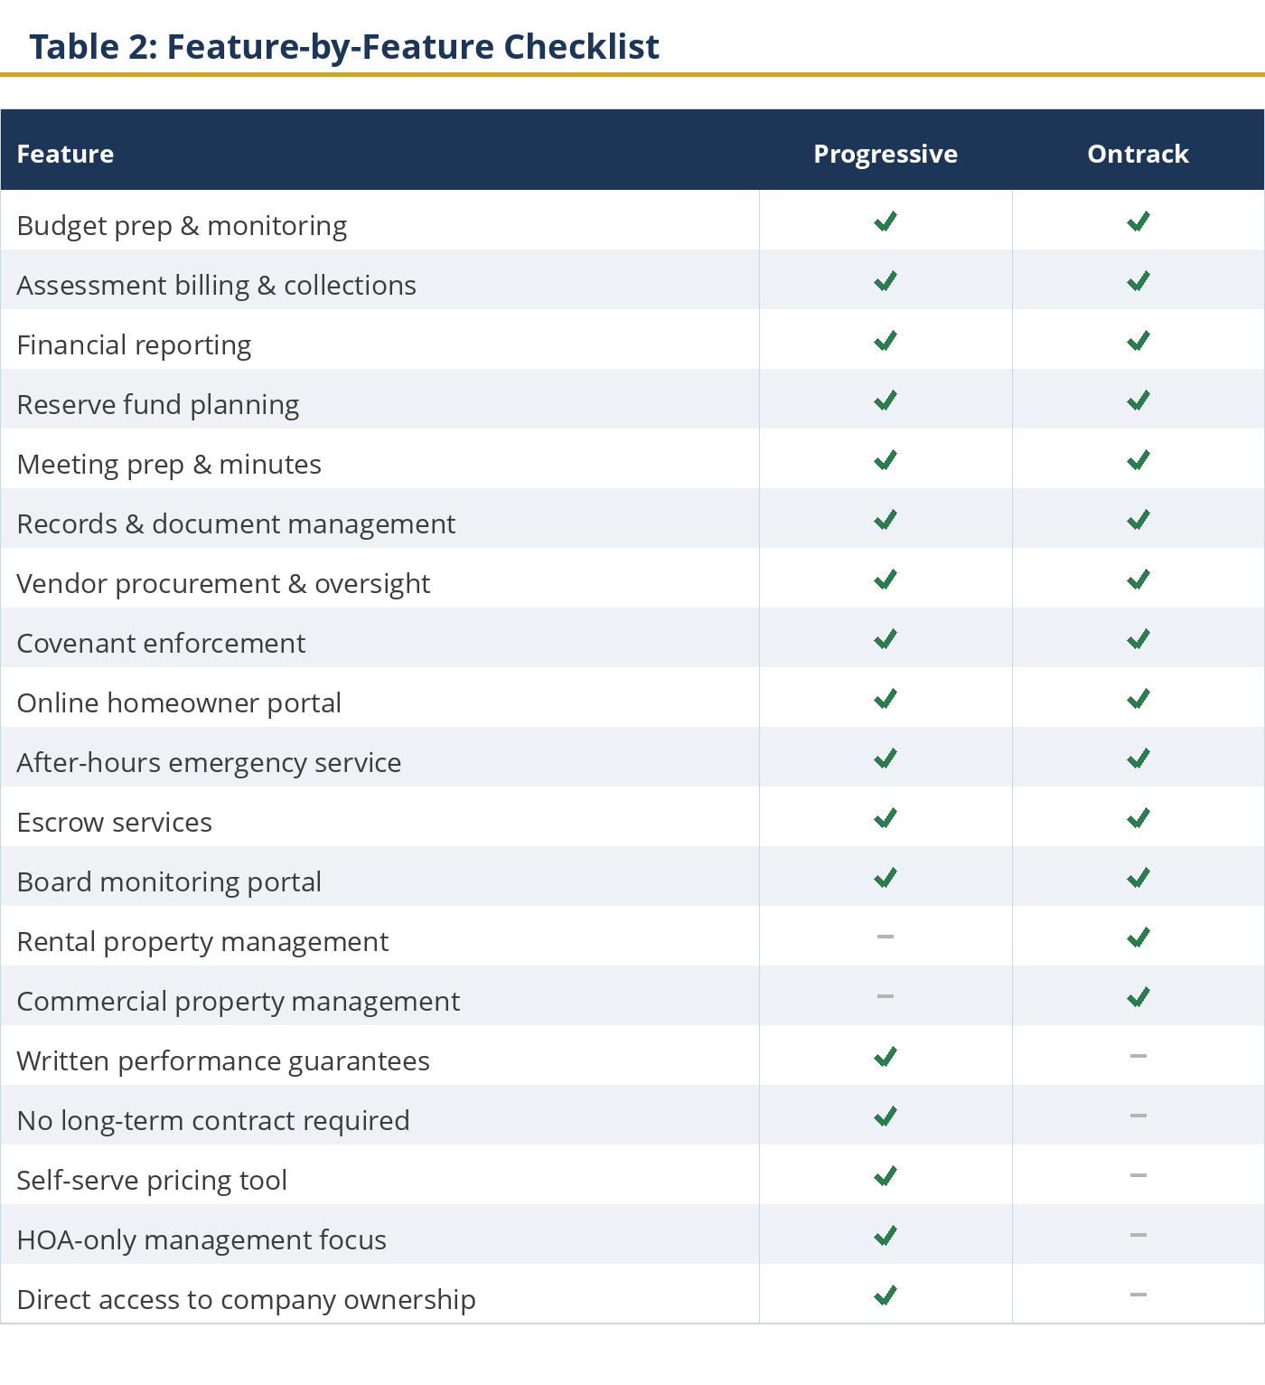Select the Covenant enforcement label
1265x1385 pixels.
161,644
